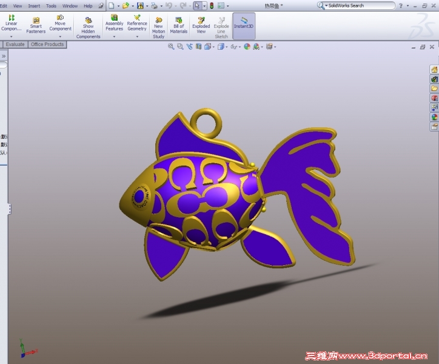Click the Hide/Show Items glasses icon
This screenshot has width=439, height=364.
tap(234, 47)
